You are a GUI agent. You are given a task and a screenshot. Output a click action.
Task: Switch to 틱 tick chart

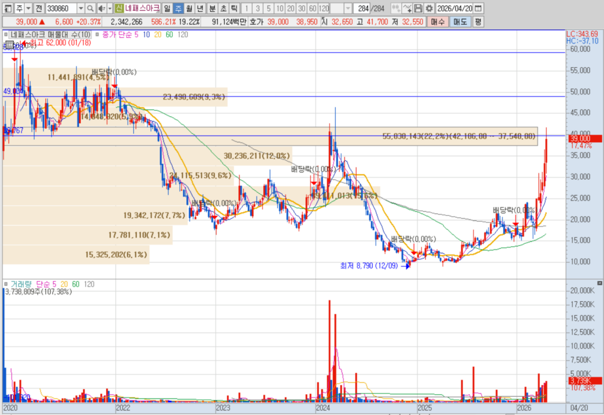pyautogui.click(x=234, y=8)
